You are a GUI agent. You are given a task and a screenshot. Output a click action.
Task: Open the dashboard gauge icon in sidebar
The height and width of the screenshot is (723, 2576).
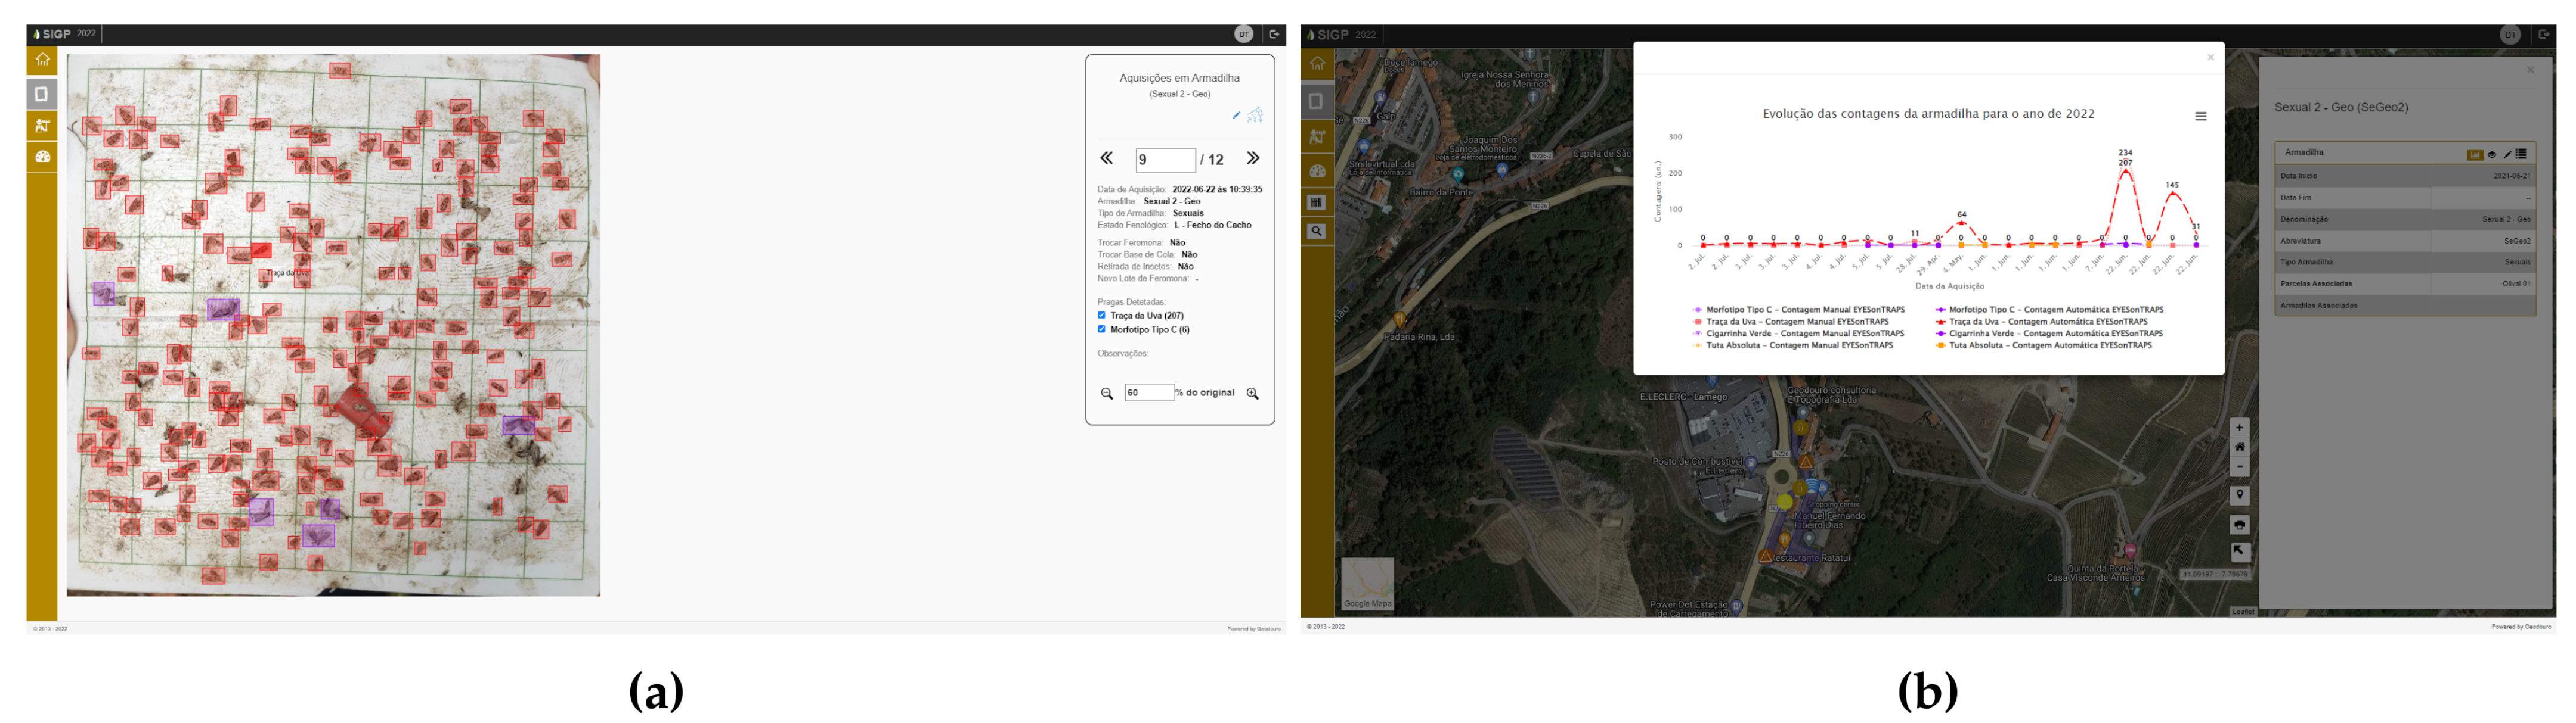[x=42, y=157]
